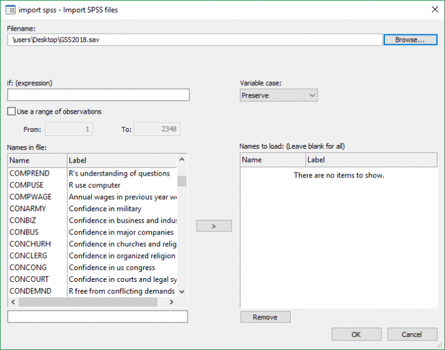Enable Use a range of observations
The width and height of the screenshot is (445, 350).
point(11,111)
